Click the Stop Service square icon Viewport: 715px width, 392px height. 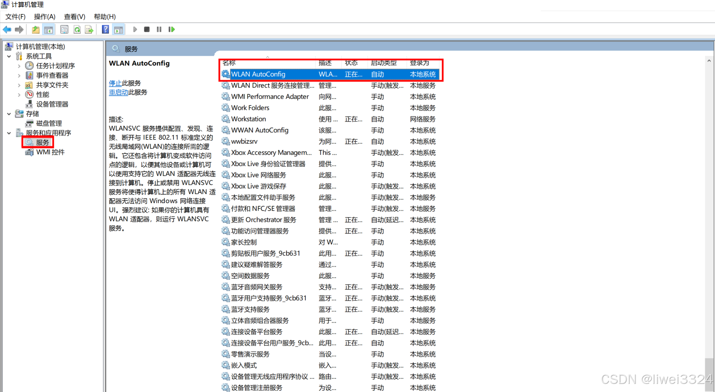click(147, 29)
